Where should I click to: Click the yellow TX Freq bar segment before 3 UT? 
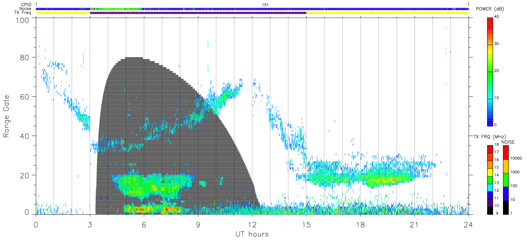63,13
